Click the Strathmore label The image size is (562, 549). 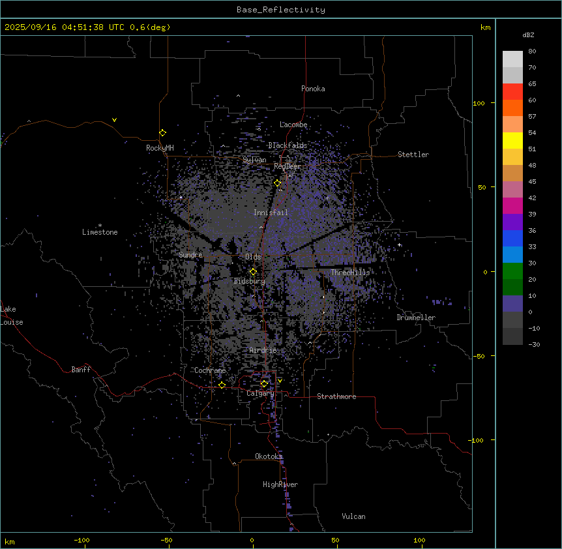click(x=336, y=396)
